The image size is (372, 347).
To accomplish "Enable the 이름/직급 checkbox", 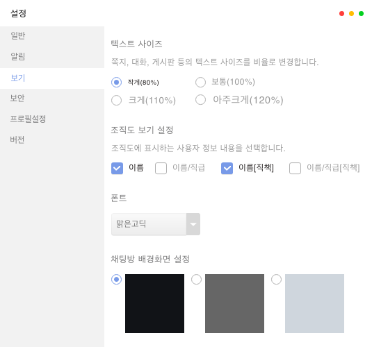I will pos(161,168).
